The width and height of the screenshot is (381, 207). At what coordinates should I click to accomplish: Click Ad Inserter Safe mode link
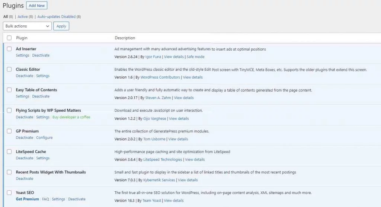tap(195, 57)
